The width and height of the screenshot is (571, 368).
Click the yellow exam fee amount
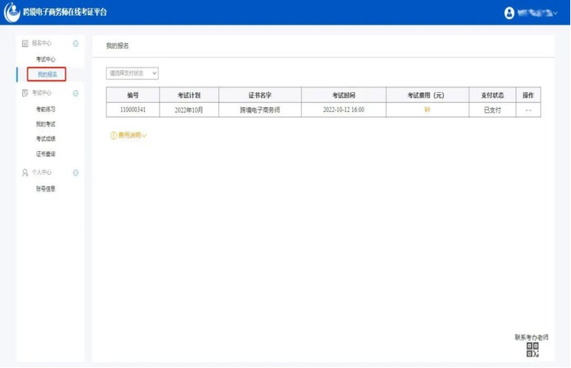(427, 110)
